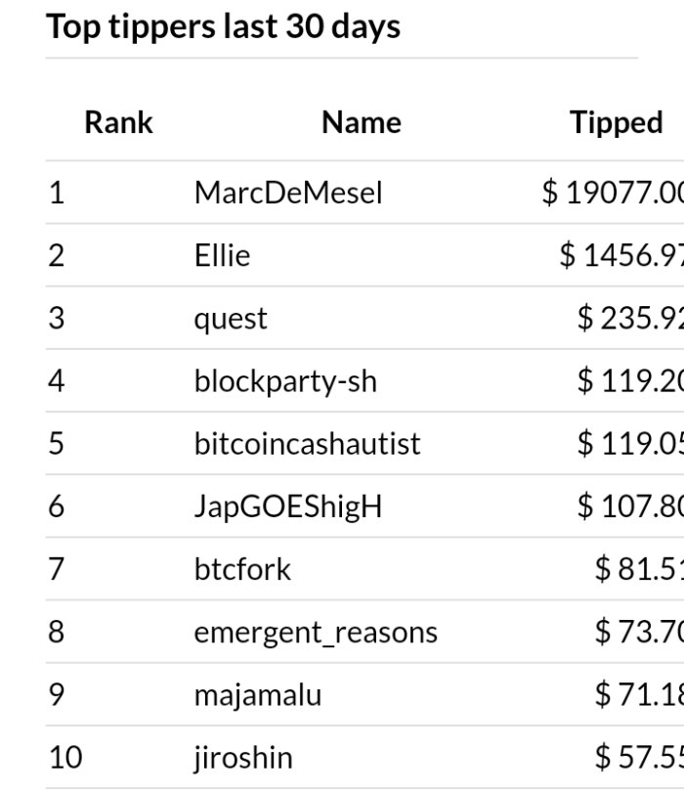684x792 pixels.
Task: Open blockparty-sh user page
Action: pyautogui.click(x=285, y=381)
